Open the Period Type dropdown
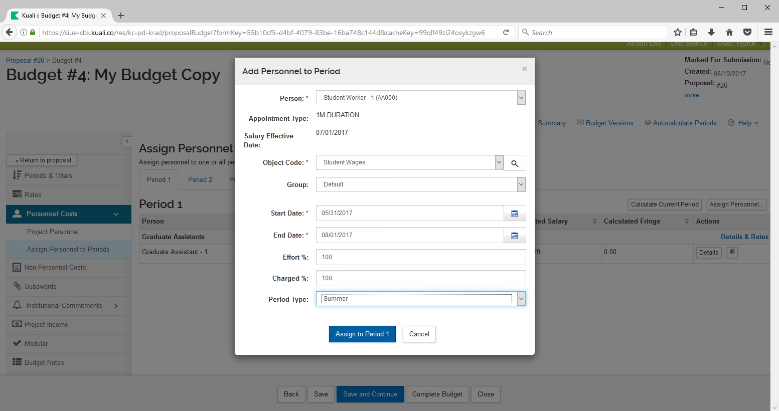The height and width of the screenshot is (411, 779). coord(521,299)
